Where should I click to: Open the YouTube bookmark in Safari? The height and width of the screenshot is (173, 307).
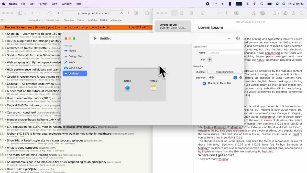tap(92, 20)
